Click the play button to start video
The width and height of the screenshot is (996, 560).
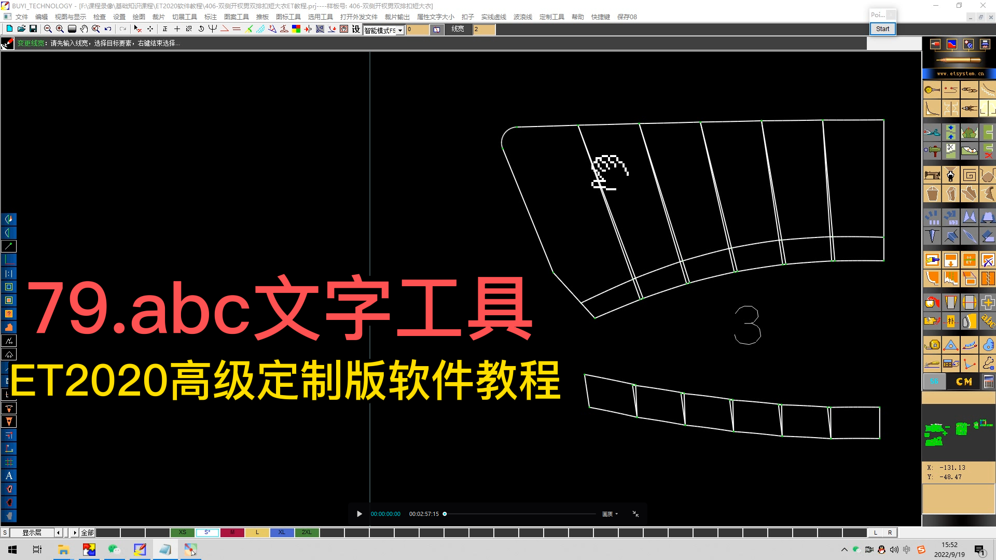358,513
